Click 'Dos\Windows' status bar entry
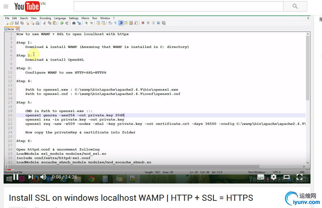The height and width of the screenshot is (208, 322). click(x=257, y=172)
